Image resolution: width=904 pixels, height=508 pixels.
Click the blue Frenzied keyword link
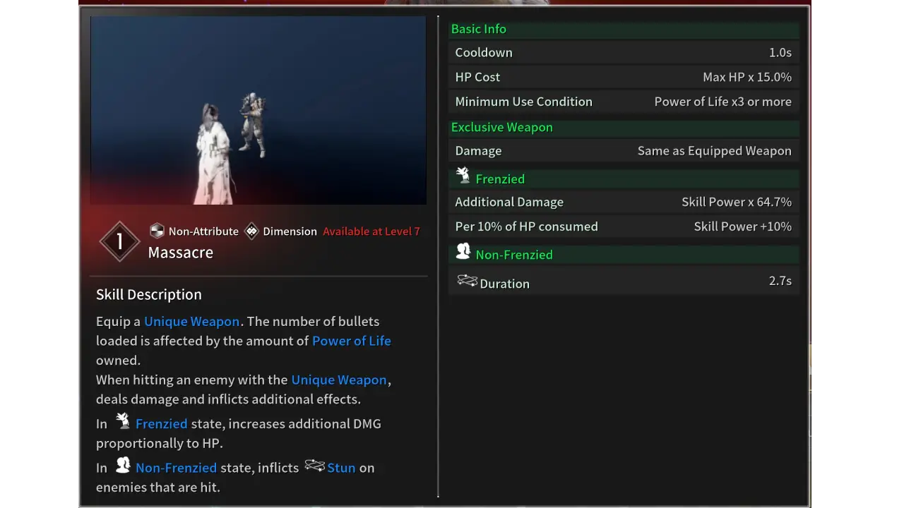pos(161,423)
